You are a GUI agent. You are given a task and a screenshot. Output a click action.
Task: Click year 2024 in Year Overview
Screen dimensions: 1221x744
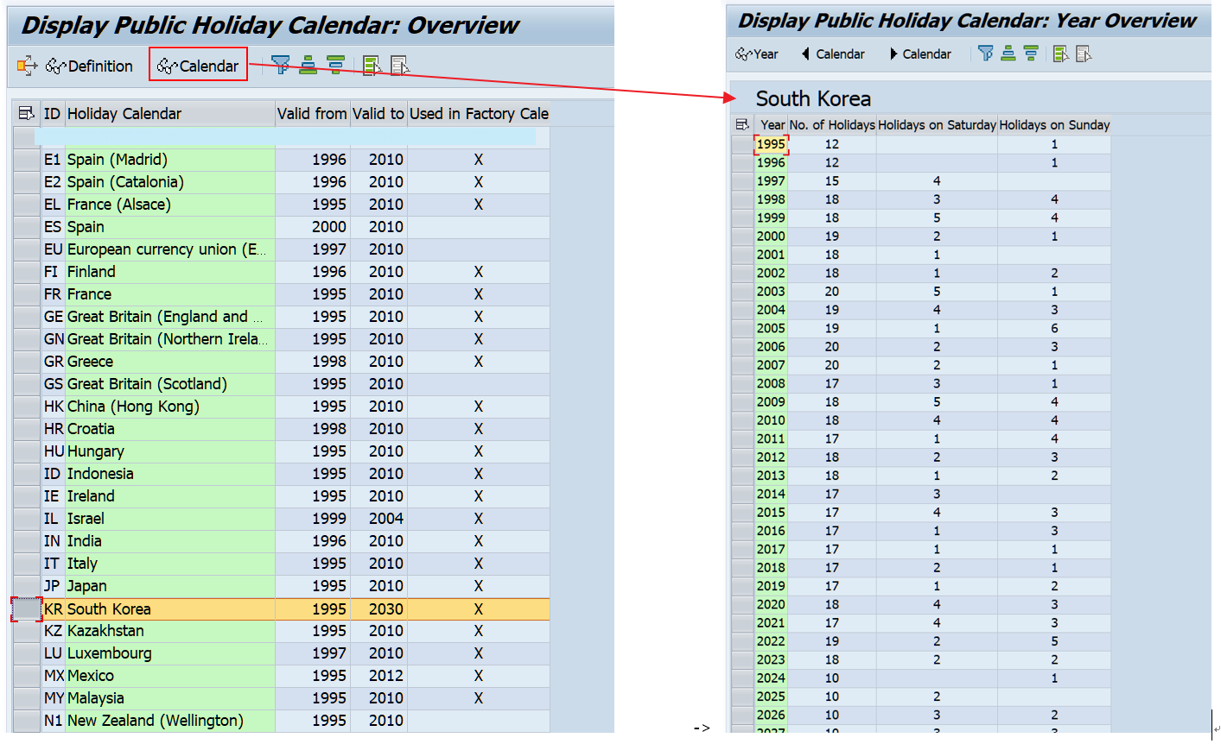[x=771, y=678]
